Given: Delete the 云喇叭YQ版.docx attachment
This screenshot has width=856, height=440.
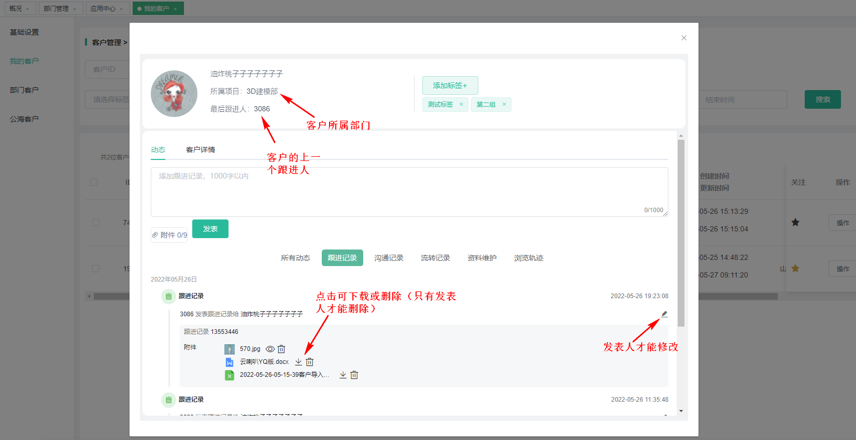Looking at the screenshot, I should 309,362.
